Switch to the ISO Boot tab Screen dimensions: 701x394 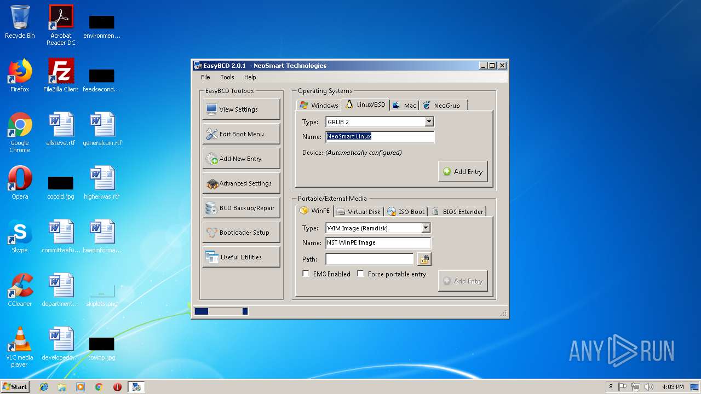coord(406,212)
